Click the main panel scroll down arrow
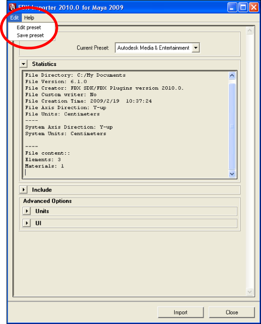The height and width of the screenshot is (324, 261). click(x=250, y=292)
